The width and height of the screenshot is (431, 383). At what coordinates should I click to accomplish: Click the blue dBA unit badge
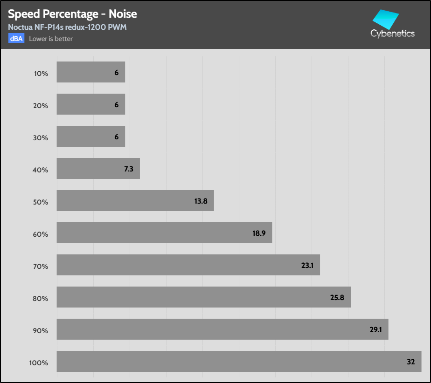coord(16,39)
